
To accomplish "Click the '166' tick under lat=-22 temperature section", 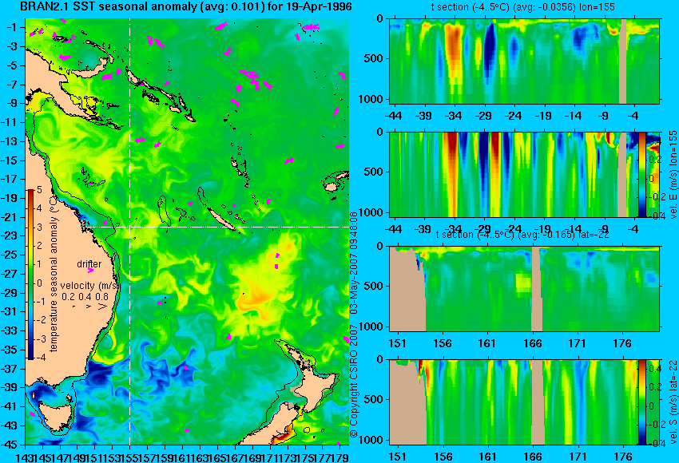I will 532,343.
